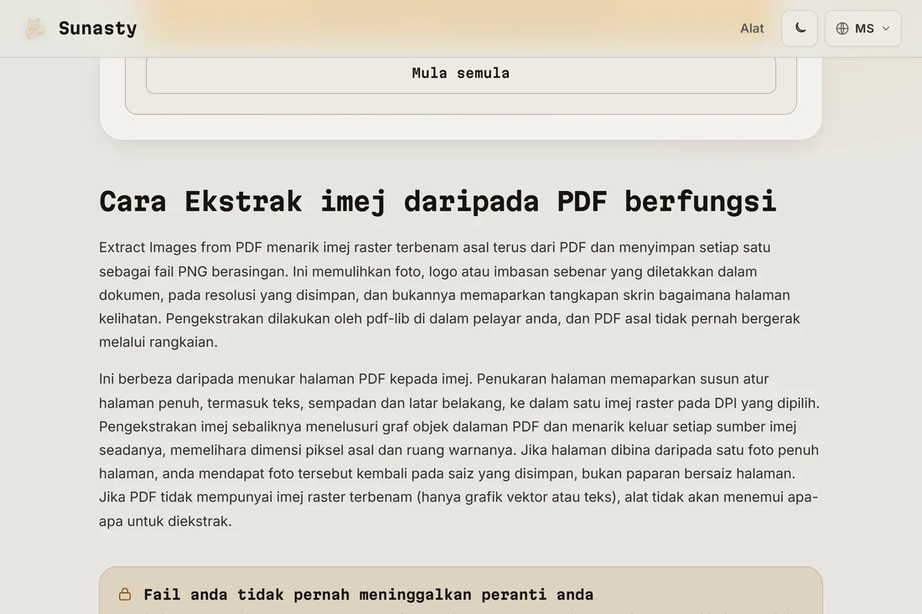The image size is (922, 614).
Task: Click heading Fail anda tidak pernah meninggalkan peranti anda
Action: click(x=368, y=595)
